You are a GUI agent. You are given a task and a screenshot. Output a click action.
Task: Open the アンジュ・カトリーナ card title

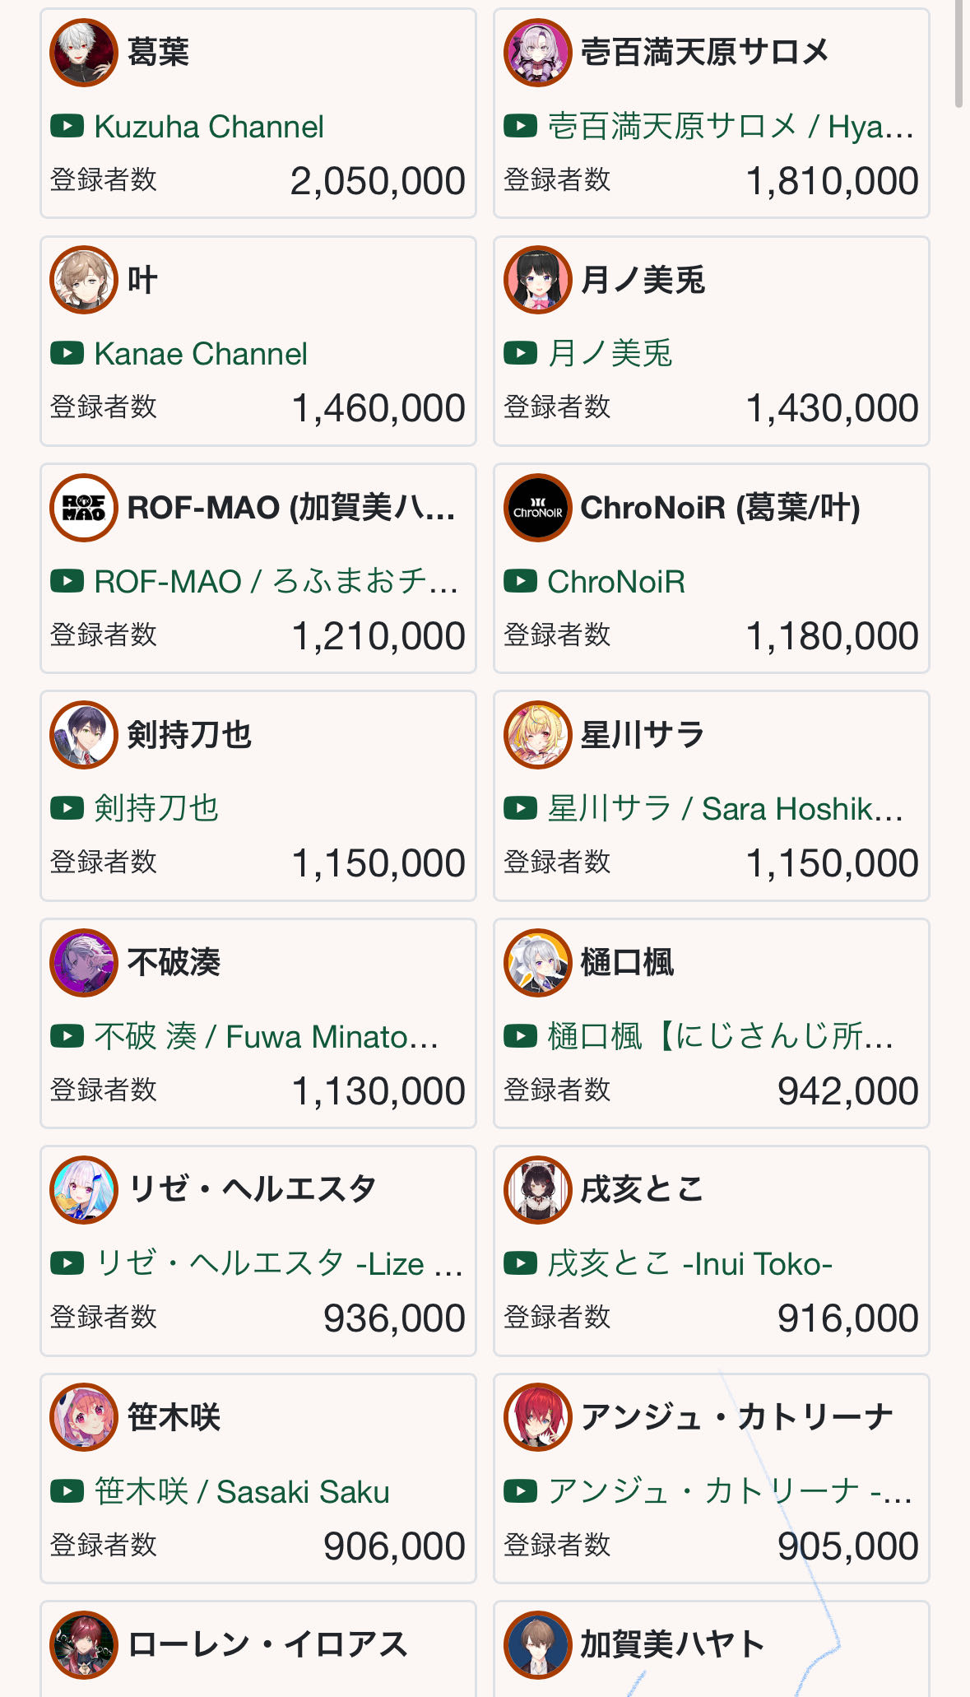736,1417
